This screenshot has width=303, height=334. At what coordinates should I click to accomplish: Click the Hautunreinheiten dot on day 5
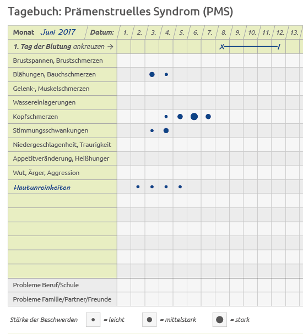point(180,187)
